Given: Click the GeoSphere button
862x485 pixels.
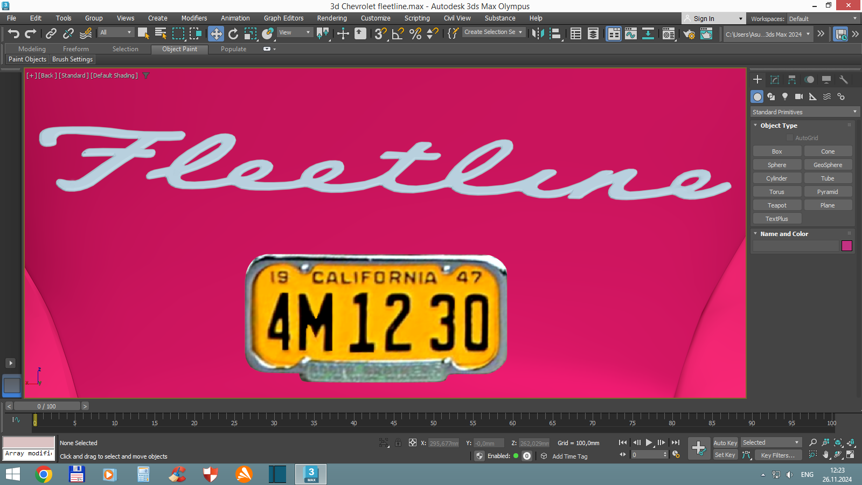Looking at the screenshot, I should 828,165.
